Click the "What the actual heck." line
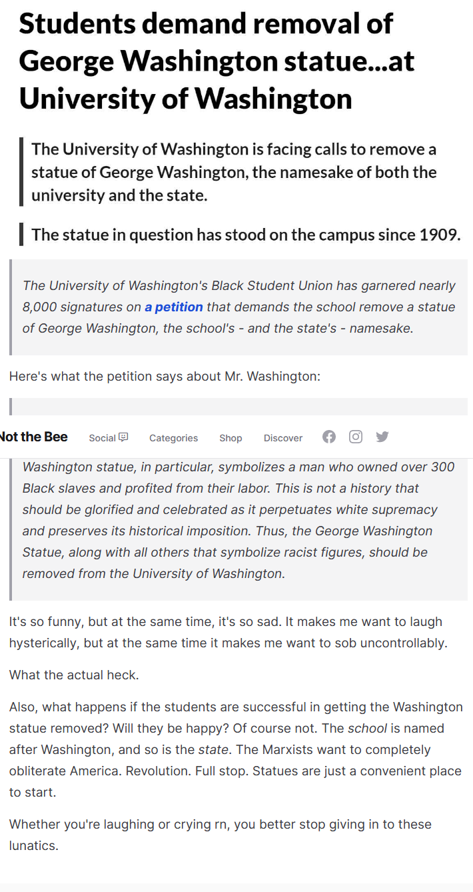This screenshot has width=473, height=892. tap(74, 675)
